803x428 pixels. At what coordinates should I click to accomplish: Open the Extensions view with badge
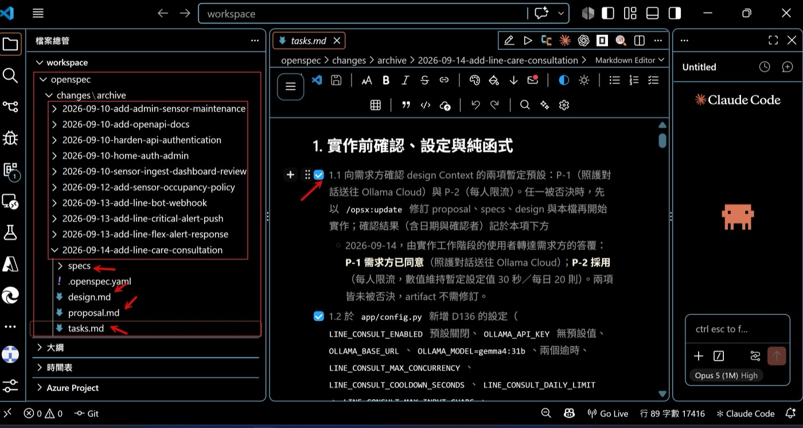[10, 170]
